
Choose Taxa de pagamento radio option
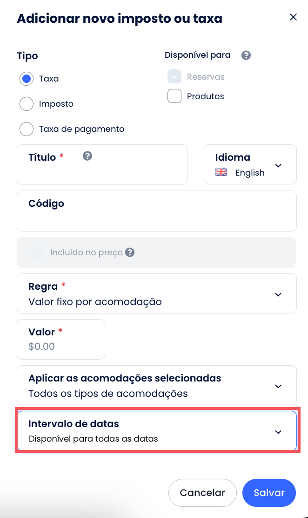[x=27, y=129]
